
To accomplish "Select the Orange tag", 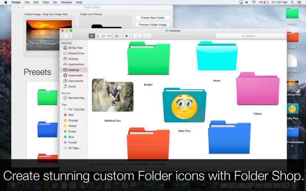I will coord(73,120).
